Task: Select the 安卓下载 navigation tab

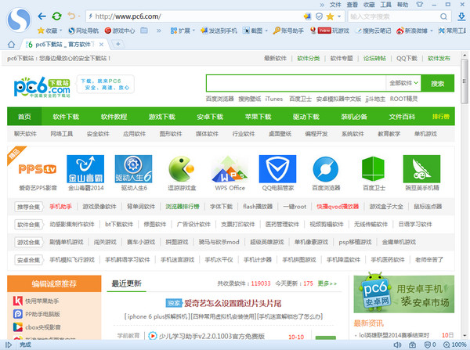Action: (x=210, y=117)
